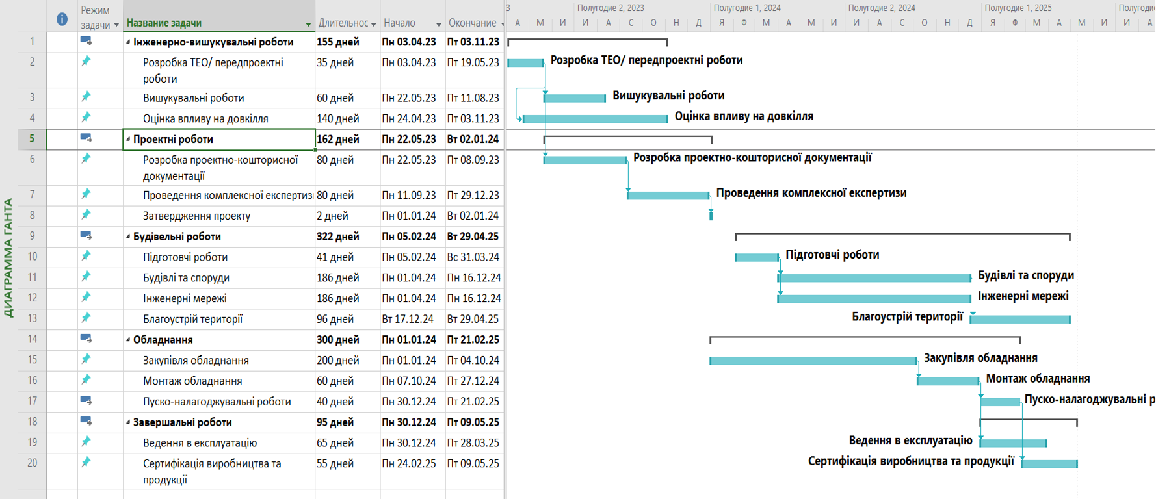Open the Режим задачи column dropdown
This screenshot has width=1156, height=499.
pyautogui.click(x=116, y=25)
